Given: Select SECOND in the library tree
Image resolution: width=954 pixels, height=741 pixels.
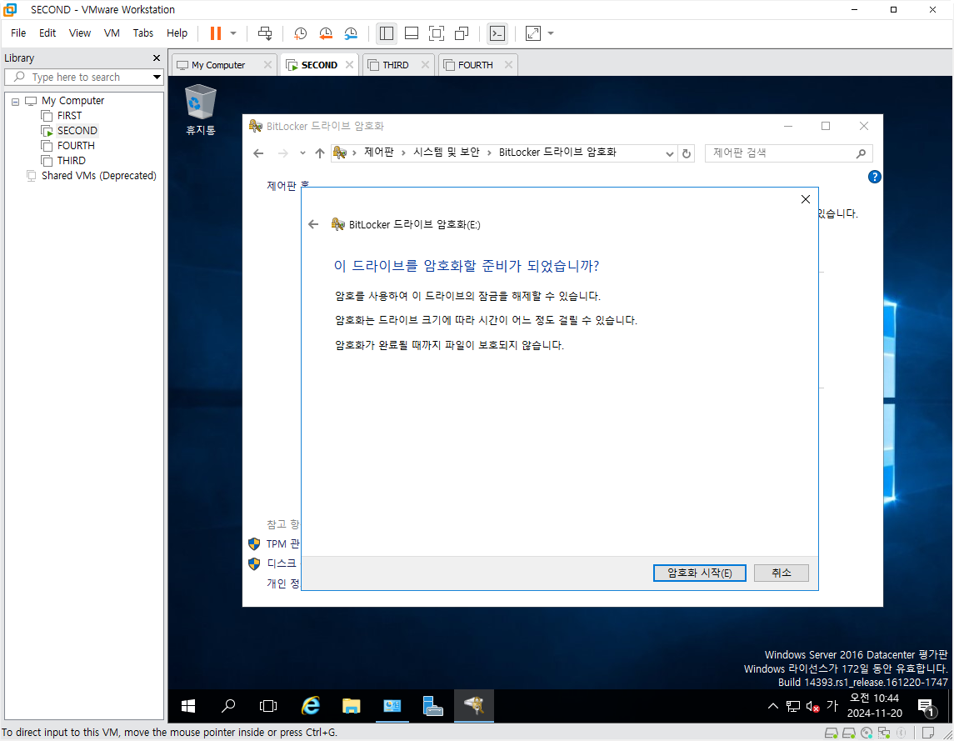Looking at the screenshot, I should [77, 130].
